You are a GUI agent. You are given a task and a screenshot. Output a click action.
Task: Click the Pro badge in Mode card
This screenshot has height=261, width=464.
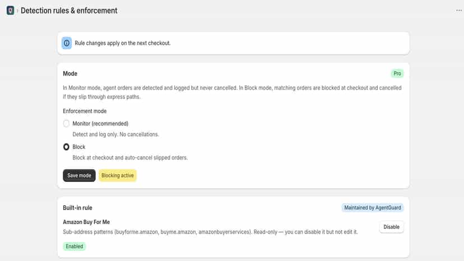click(397, 73)
